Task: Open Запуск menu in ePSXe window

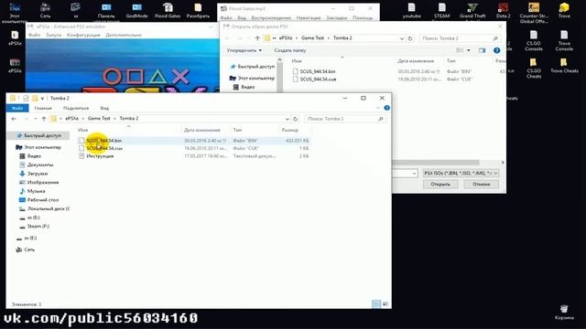Action: (x=53, y=35)
